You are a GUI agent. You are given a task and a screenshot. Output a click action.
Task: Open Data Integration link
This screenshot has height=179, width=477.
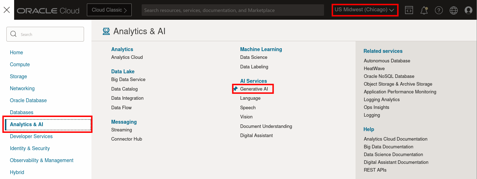pyautogui.click(x=127, y=98)
